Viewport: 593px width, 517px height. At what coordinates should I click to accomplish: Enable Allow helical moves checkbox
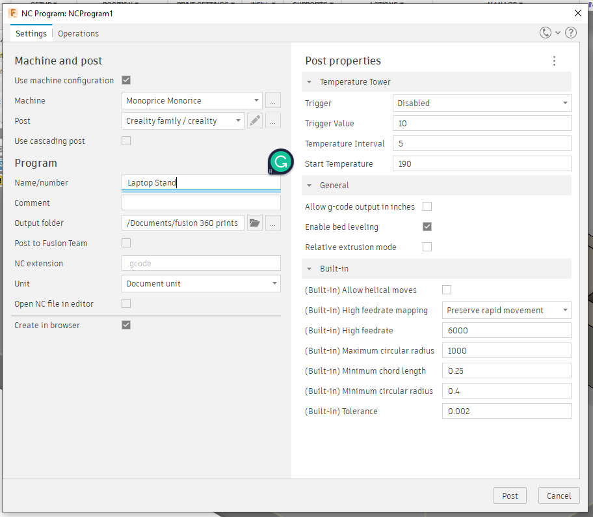(x=447, y=290)
